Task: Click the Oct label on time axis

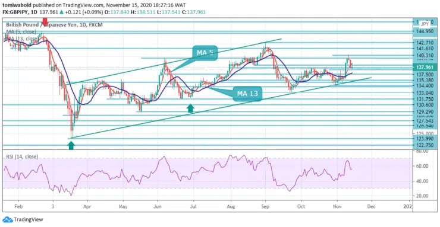Action: [x=301, y=207]
